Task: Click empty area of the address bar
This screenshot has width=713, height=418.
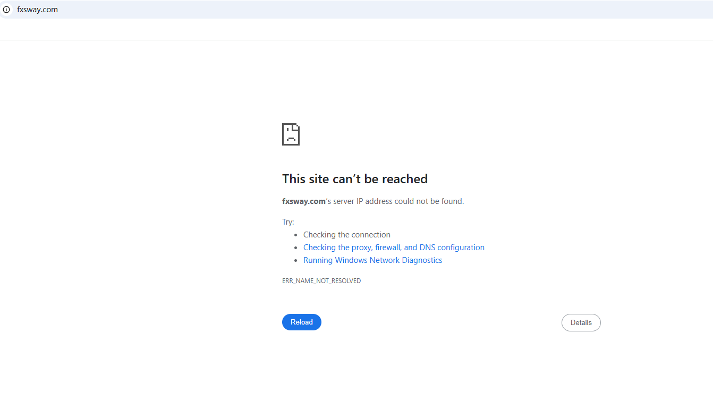Action: pos(372,10)
